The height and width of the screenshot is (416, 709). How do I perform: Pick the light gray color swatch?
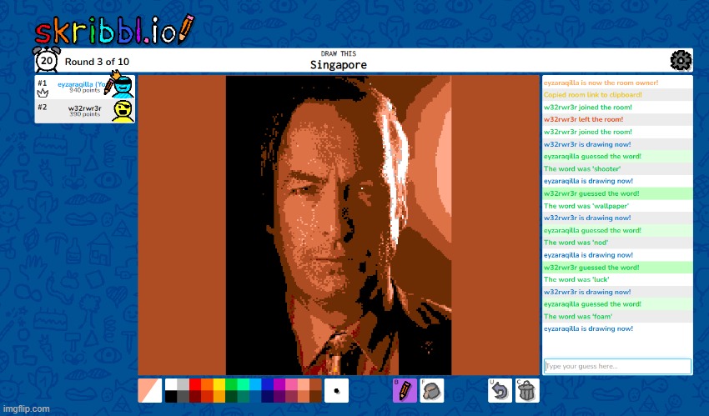pos(184,384)
